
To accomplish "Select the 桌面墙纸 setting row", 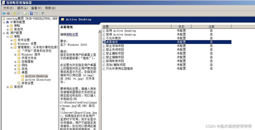I will pyautogui.click(x=167, y=42).
